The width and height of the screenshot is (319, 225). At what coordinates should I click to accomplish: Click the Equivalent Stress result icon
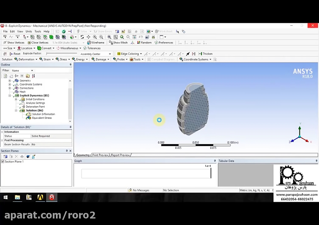pyautogui.click(x=28, y=118)
